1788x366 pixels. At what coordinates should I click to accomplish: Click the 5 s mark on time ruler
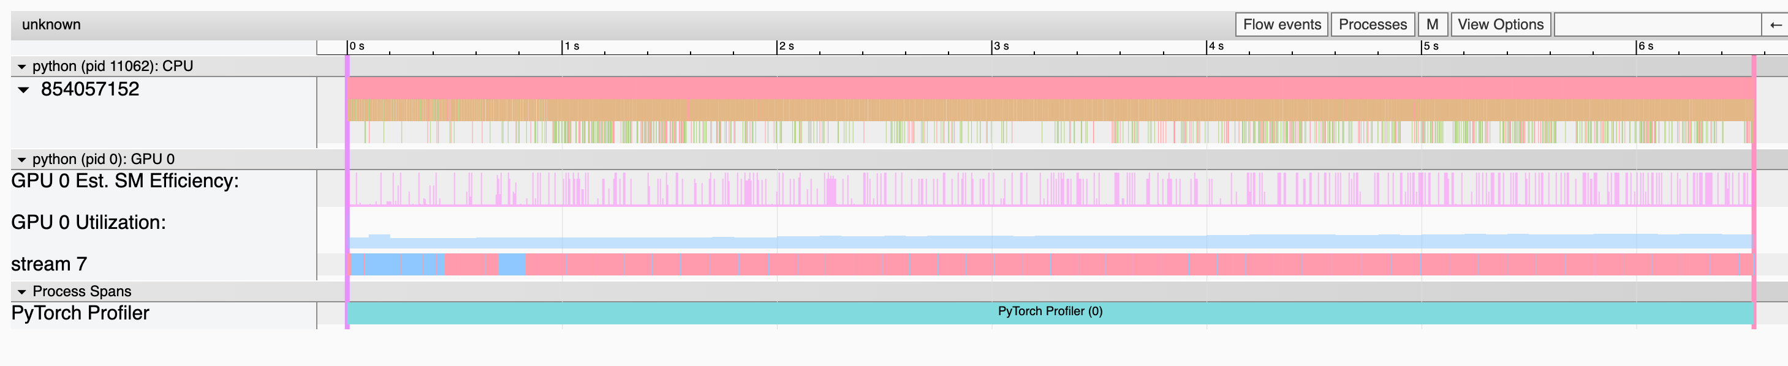coord(1431,47)
